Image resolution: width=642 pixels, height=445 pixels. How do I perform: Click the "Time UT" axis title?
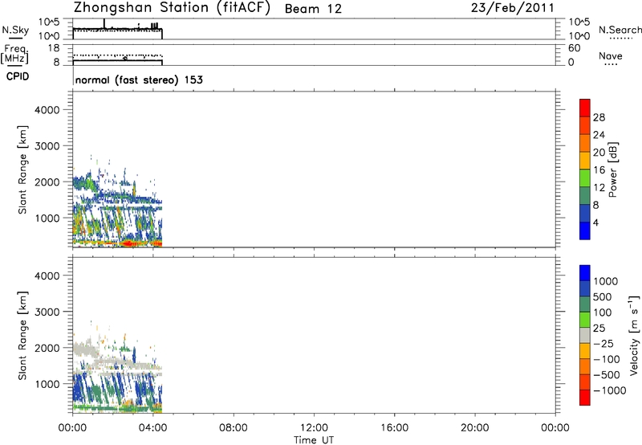[x=314, y=440]
